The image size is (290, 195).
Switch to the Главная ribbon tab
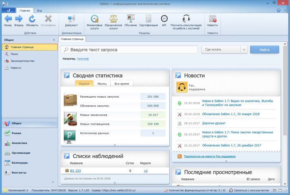pyautogui.click(x=25, y=11)
